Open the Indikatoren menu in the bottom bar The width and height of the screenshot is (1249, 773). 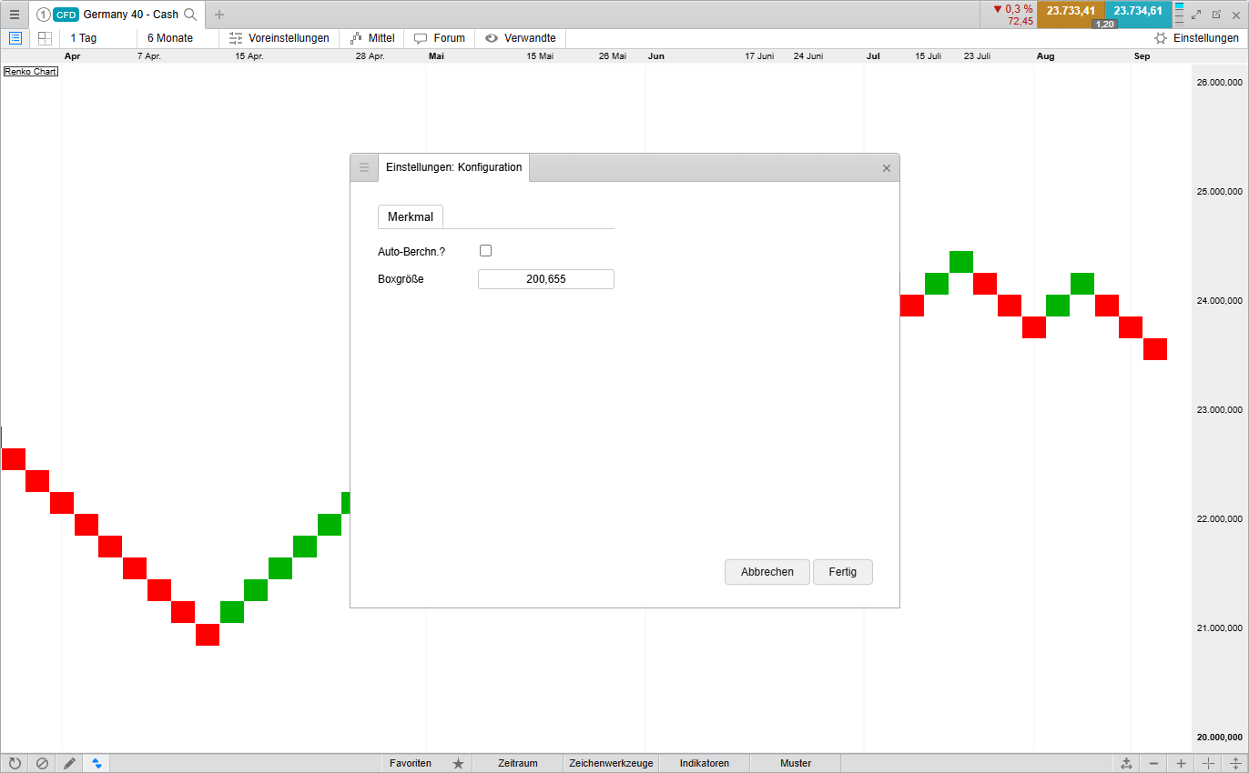tap(704, 763)
